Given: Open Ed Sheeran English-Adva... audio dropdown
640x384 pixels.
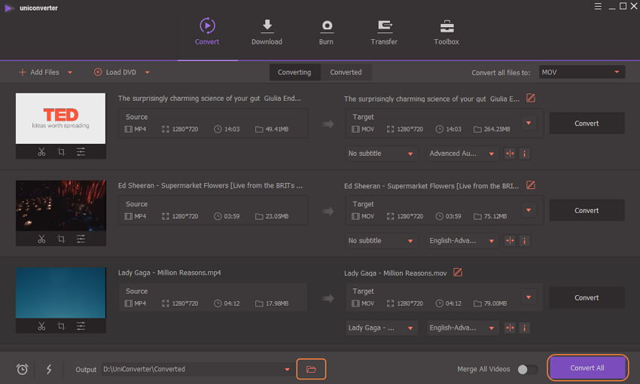Looking at the screenshot, I should pos(462,241).
